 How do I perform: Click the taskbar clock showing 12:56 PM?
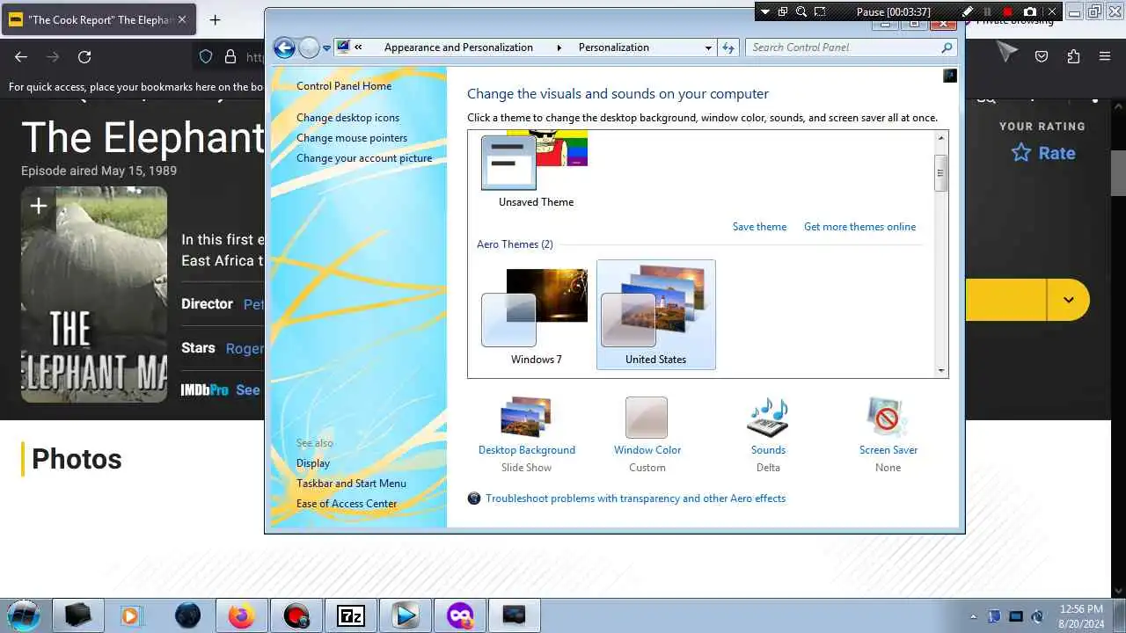coord(1081,615)
